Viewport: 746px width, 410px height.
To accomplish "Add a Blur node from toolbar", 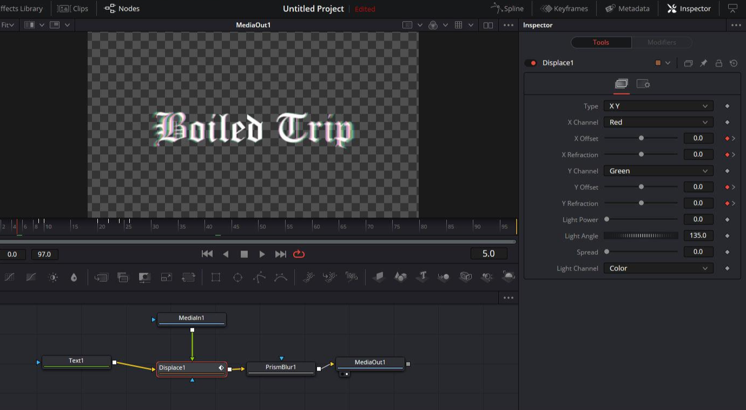I will [x=74, y=277].
